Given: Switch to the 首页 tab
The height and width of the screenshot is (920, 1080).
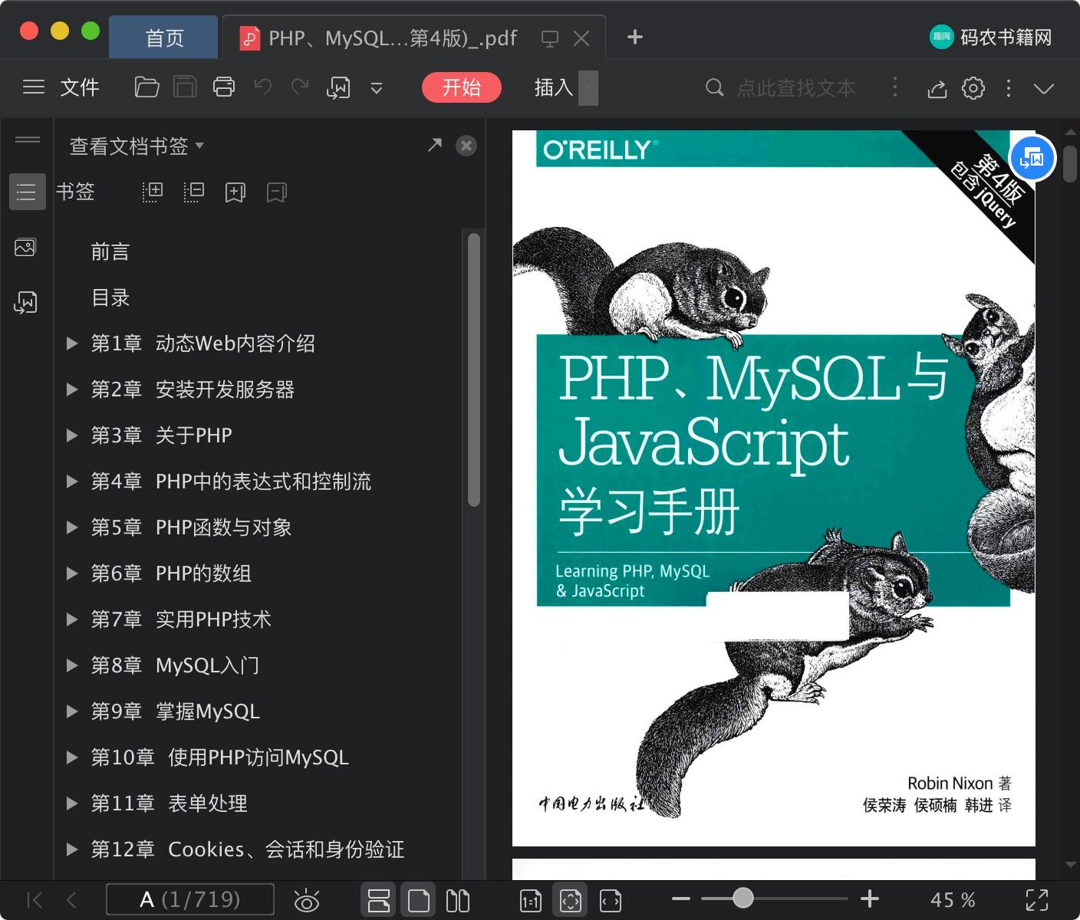Looking at the screenshot, I should (164, 38).
